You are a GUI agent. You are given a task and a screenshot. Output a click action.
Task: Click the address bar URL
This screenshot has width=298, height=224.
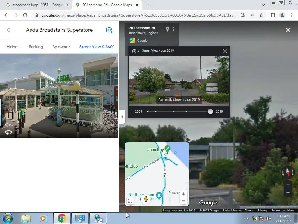pos(138,15)
